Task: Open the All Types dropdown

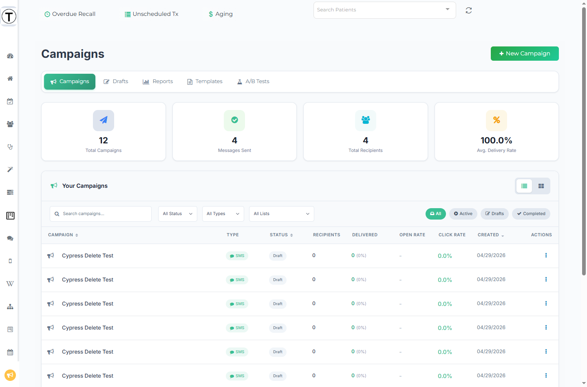Action: click(223, 214)
